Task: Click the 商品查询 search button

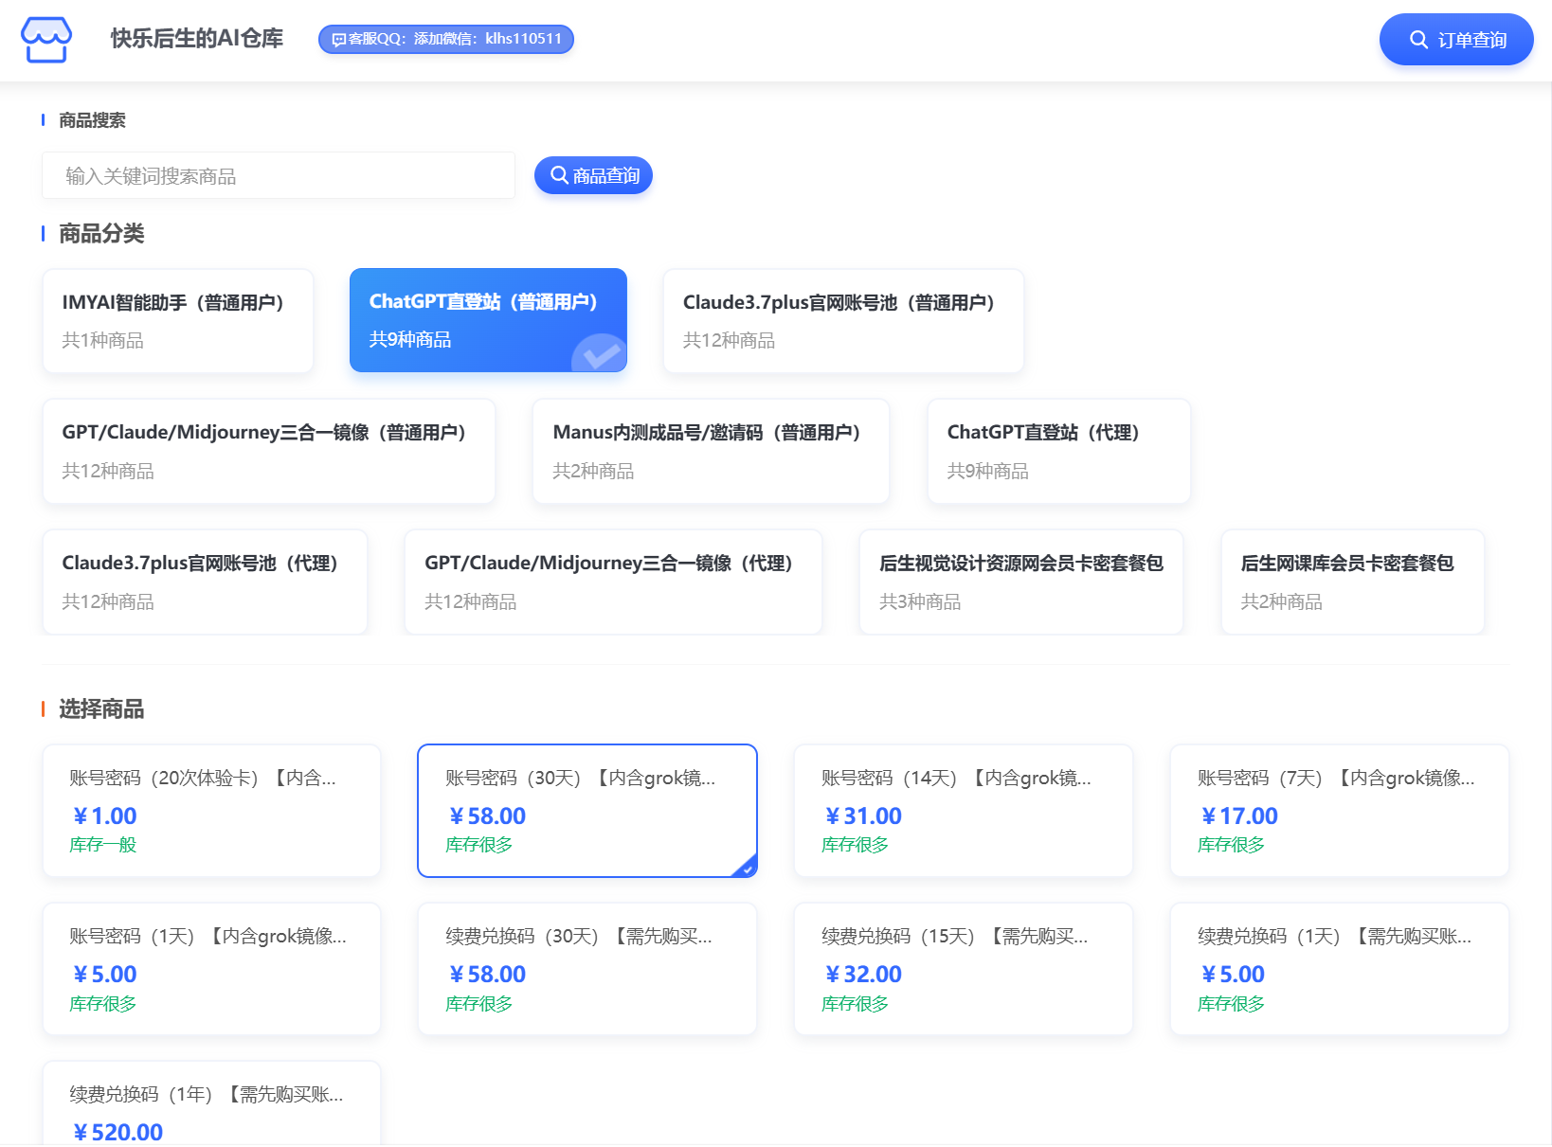Action: click(x=593, y=175)
